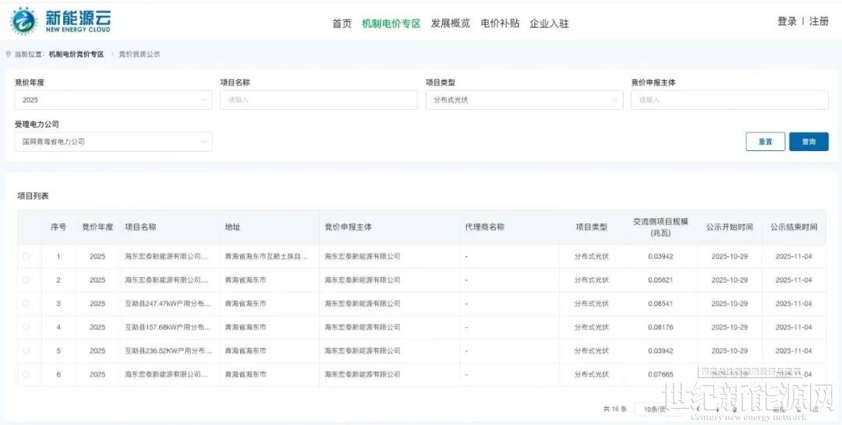Click the 重置 button
This screenshot has height=425, width=842.
click(765, 142)
